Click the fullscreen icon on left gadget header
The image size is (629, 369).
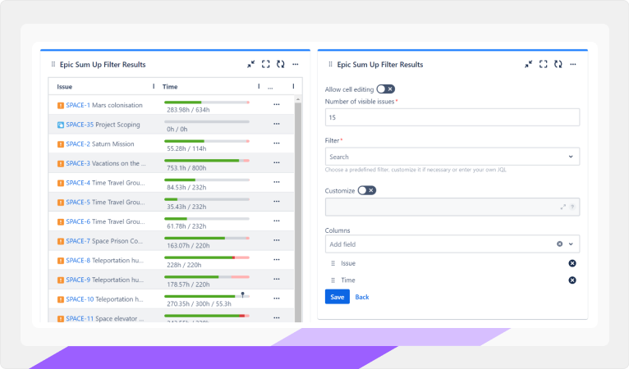tap(266, 64)
